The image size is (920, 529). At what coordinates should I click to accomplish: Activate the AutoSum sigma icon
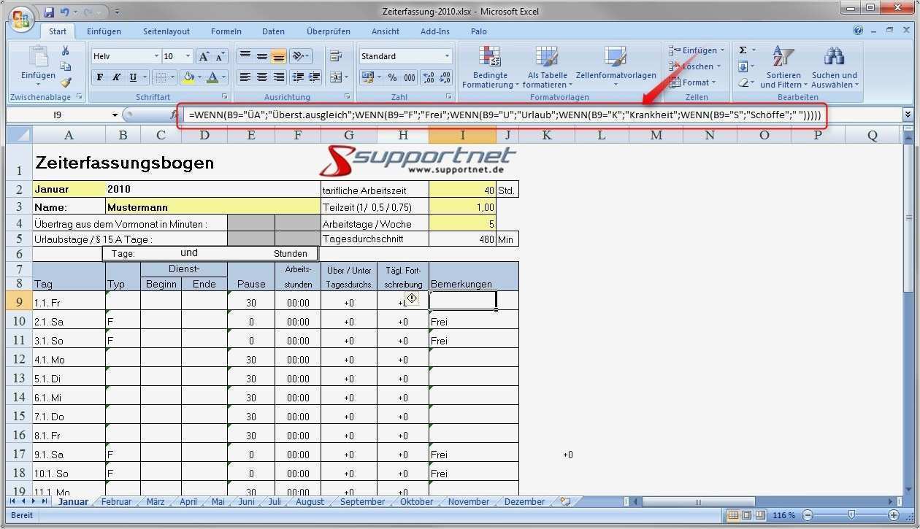pyautogui.click(x=743, y=50)
